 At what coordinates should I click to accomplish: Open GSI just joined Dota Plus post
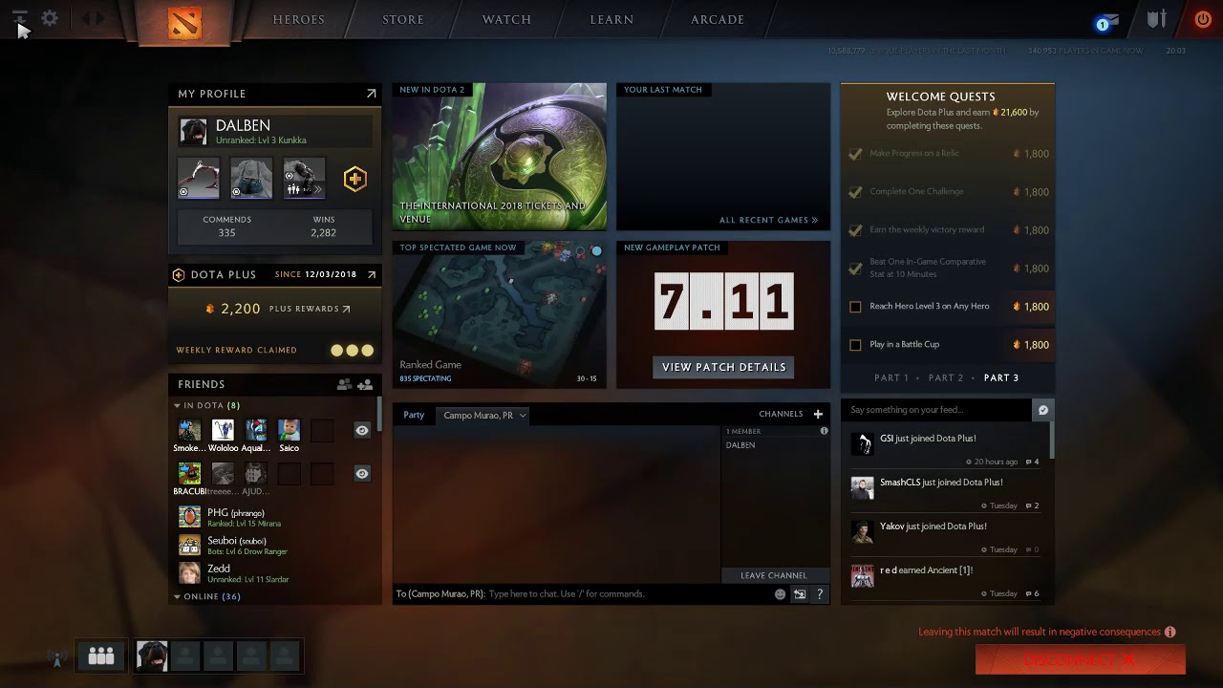point(946,448)
